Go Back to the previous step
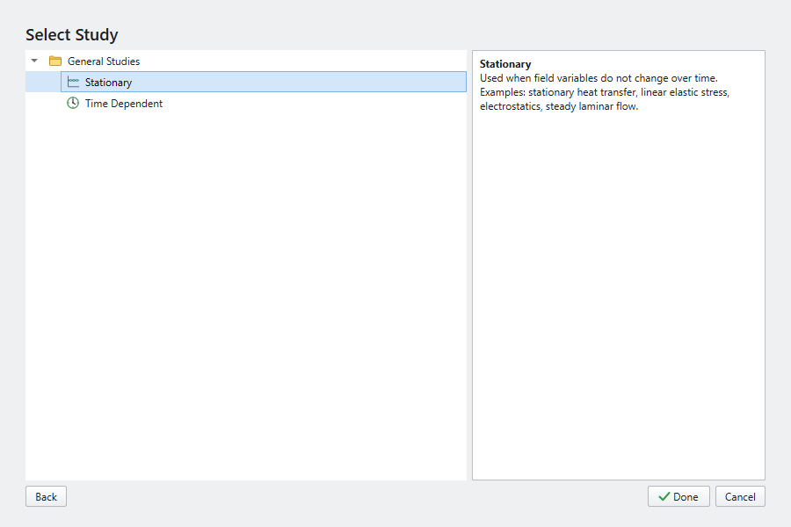The height and width of the screenshot is (527, 791). [x=46, y=496]
